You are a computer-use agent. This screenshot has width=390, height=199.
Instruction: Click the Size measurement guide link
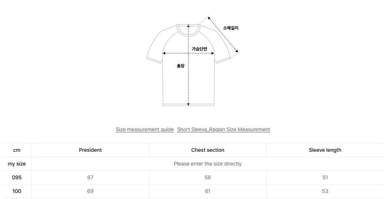click(x=145, y=130)
